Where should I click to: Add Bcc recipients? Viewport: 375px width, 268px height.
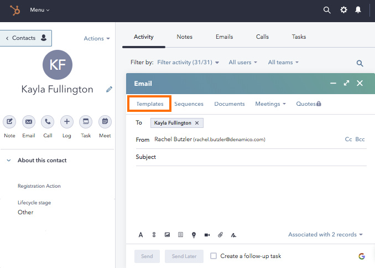360,139
